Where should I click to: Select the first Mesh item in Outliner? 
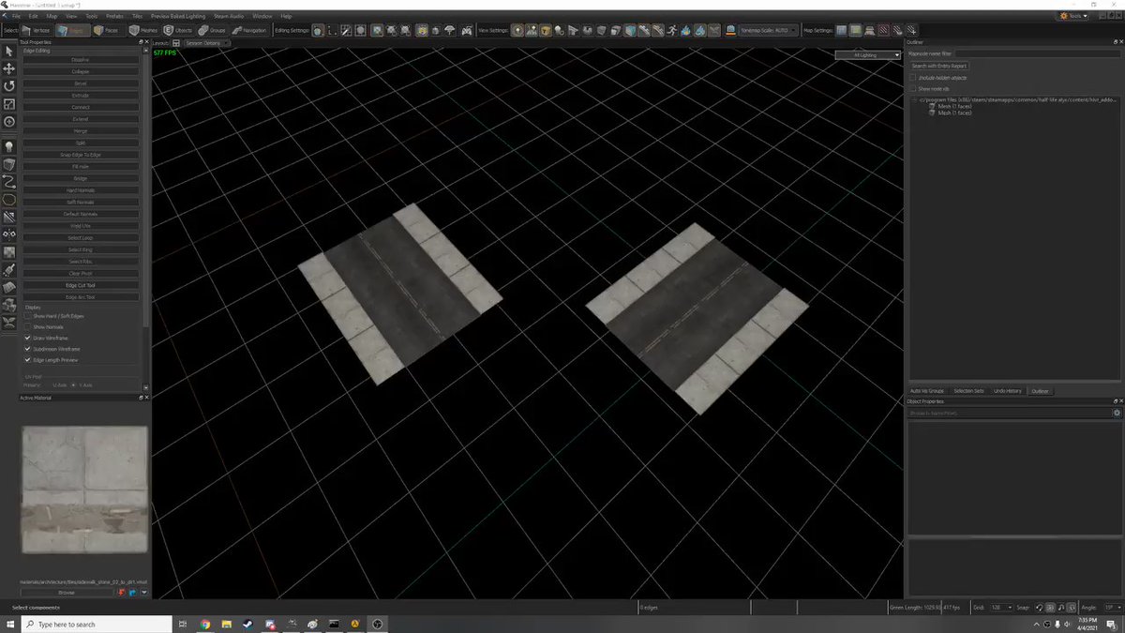click(x=954, y=106)
